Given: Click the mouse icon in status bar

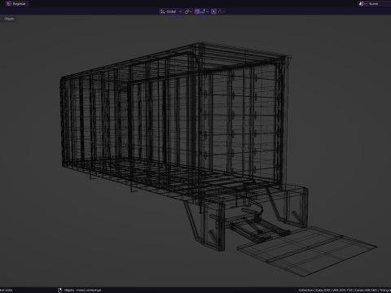Looking at the screenshot, I should click(x=59, y=290).
